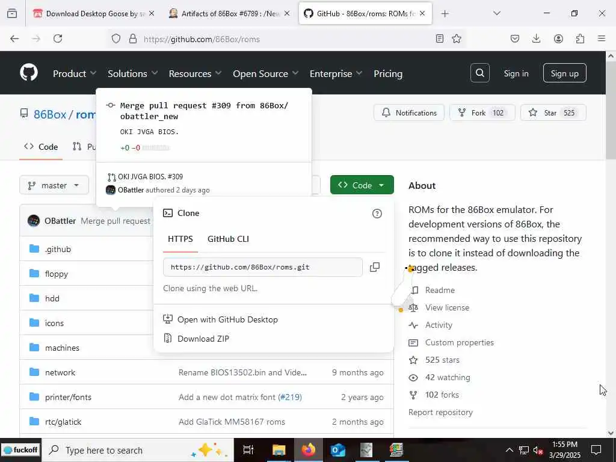
Task: Expand the Open Source menu
Action: pos(265,73)
